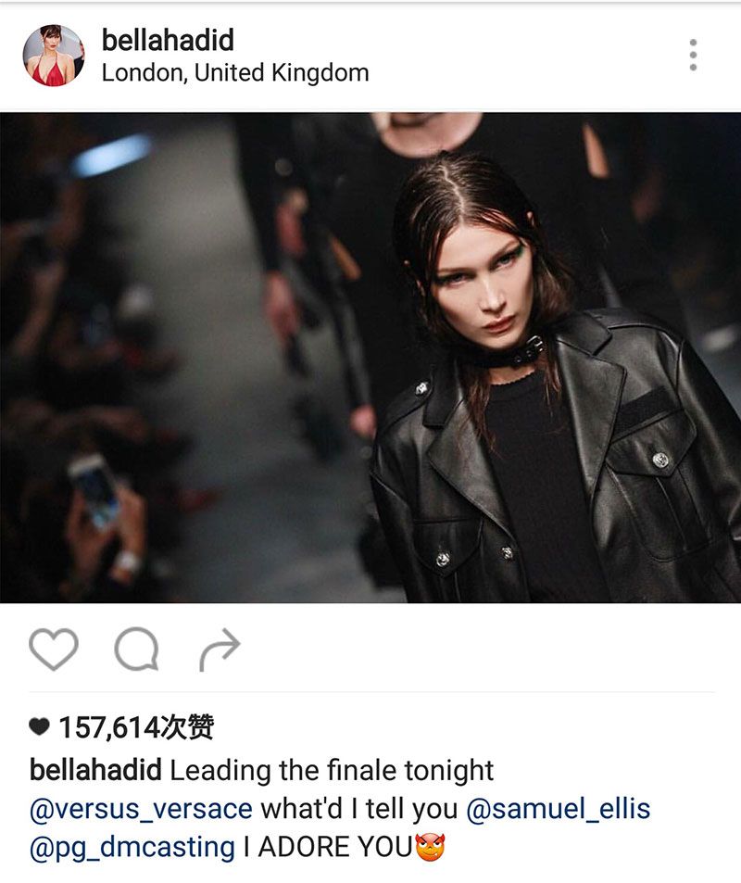Viewport: 741px width, 883px height.
Task: Open bellahadid username in post header
Action: (x=168, y=40)
